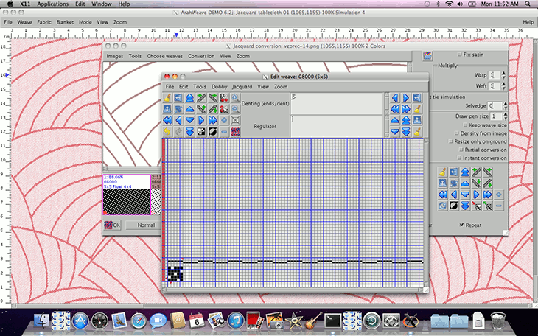Image resolution: width=538 pixels, height=336 pixels.
Task: Click the OK button in Jacquard conversion
Action: (112, 225)
